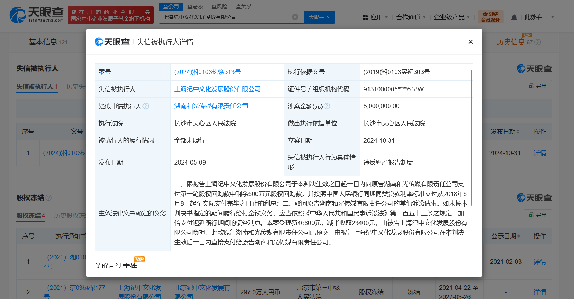This screenshot has height=299, width=574.
Task: Close the 失信被执行人详情 dialog
Action: coord(471,42)
